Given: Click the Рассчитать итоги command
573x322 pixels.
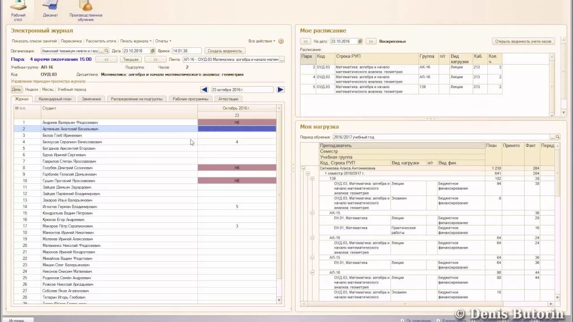Looking at the screenshot, I should pos(101,41).
